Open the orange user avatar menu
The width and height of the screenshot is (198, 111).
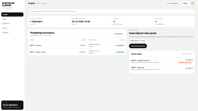pyautogui.click(x=193, y=3)
